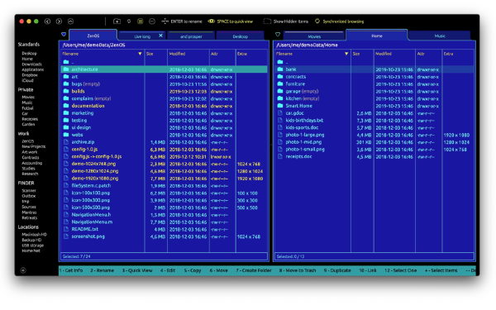Click sort arrow in right pane Filename header

coord(346,54)
